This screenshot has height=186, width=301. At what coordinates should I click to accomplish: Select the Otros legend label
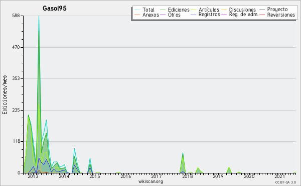tap(174, 15)
